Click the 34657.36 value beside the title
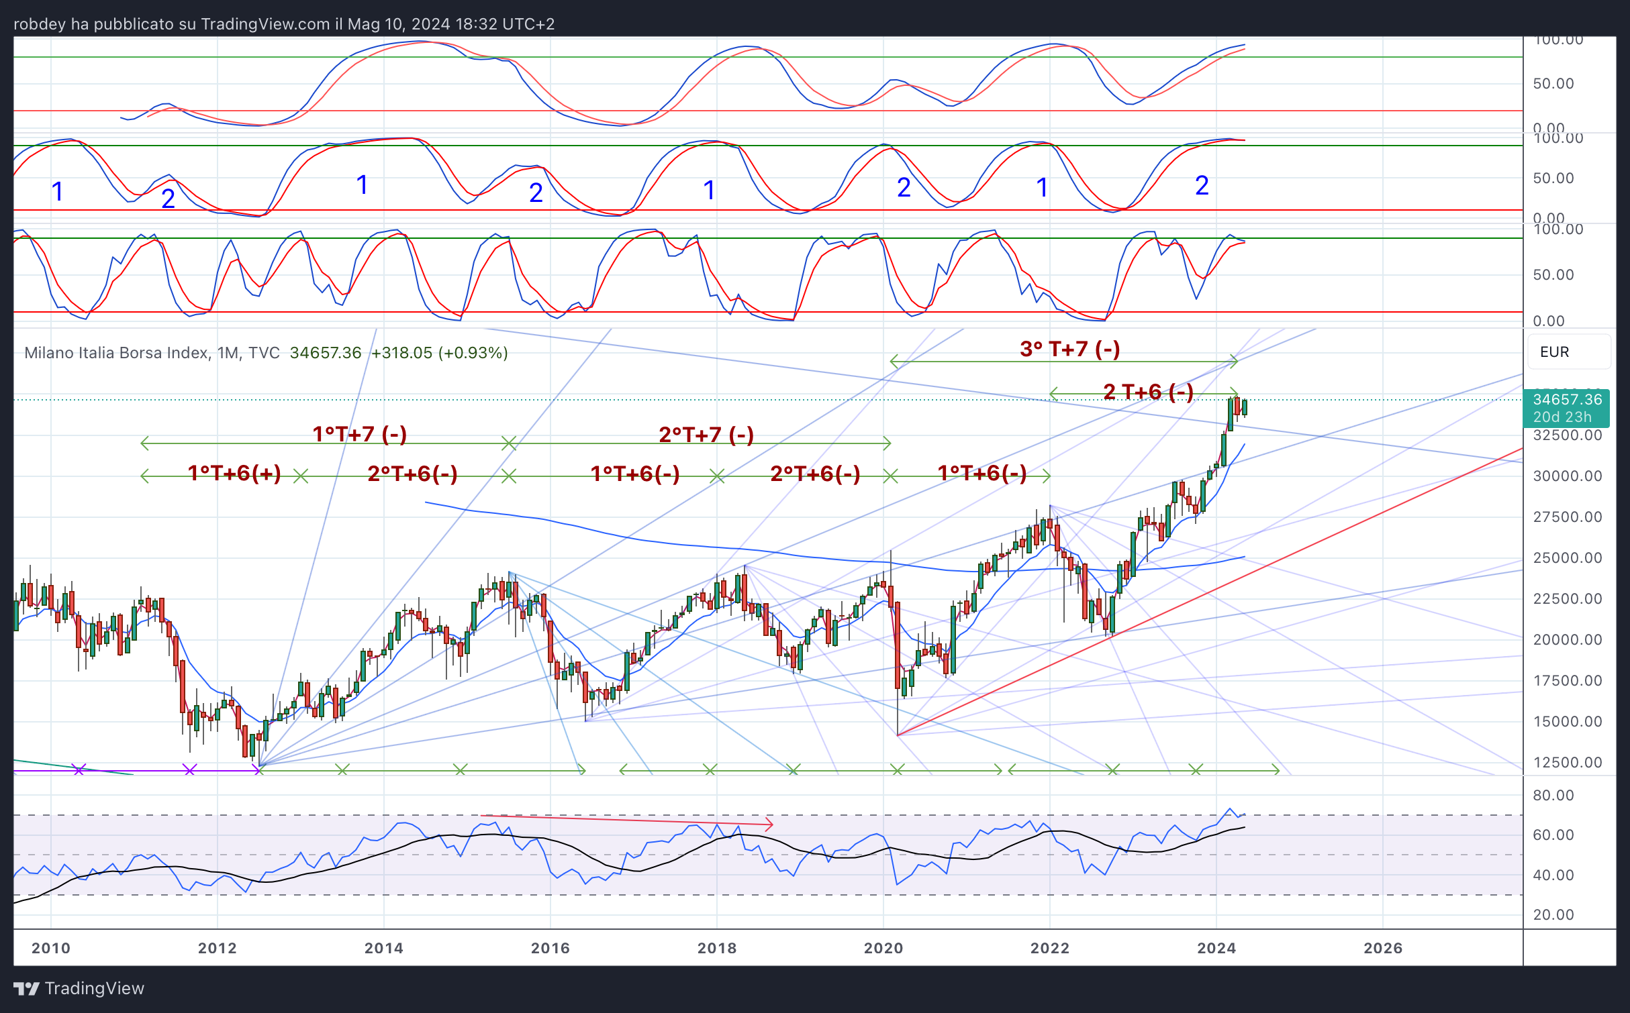 [326, 353]
